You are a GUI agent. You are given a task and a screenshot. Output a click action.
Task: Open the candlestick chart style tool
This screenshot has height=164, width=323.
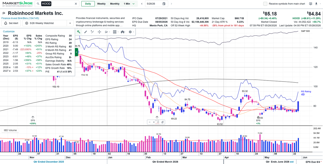123,32
